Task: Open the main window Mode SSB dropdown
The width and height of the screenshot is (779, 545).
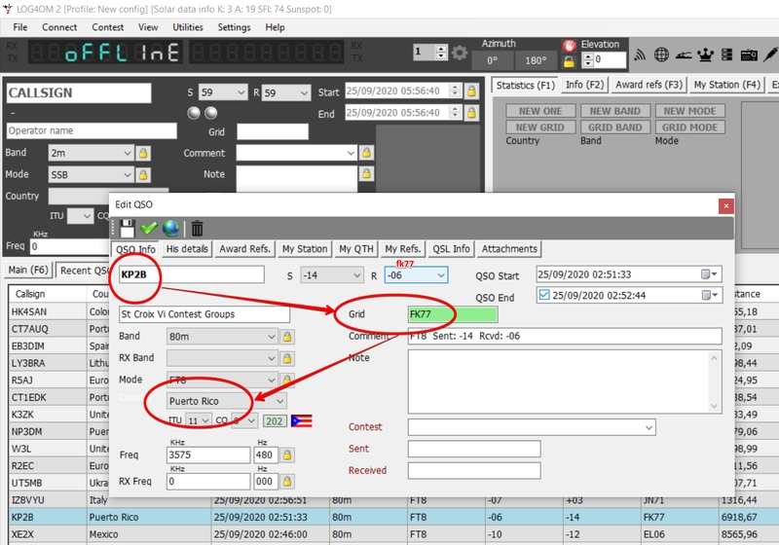Action: [x=128, y=175]
